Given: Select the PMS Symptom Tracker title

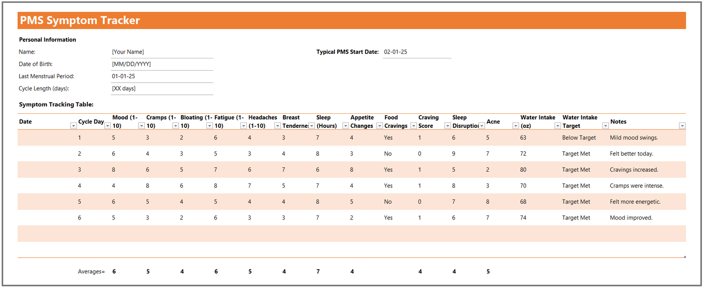Looking at the screenshot, I should point(80,20).
